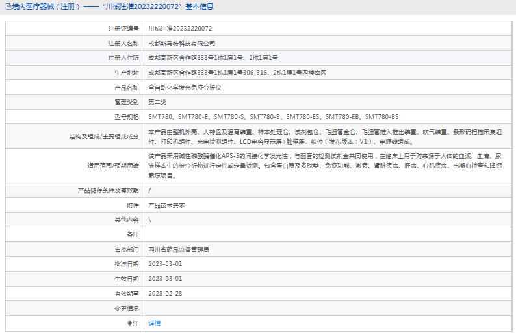
Task: Click the document icon beside the page title
Action: tap(8, 6)
